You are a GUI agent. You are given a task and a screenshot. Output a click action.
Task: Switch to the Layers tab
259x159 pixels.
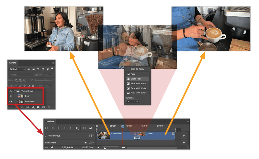click(13, 63)
